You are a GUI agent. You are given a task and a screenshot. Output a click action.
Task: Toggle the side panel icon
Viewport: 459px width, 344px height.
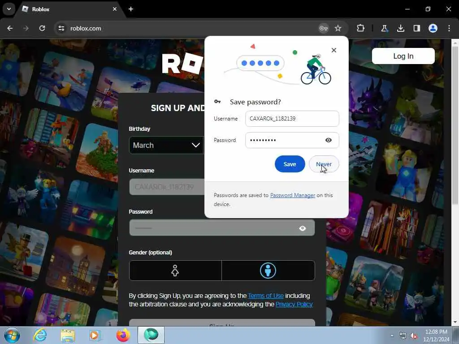point(417,28)
